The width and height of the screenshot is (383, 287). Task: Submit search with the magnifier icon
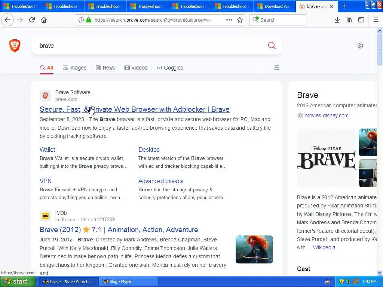[x=272, y=45]
